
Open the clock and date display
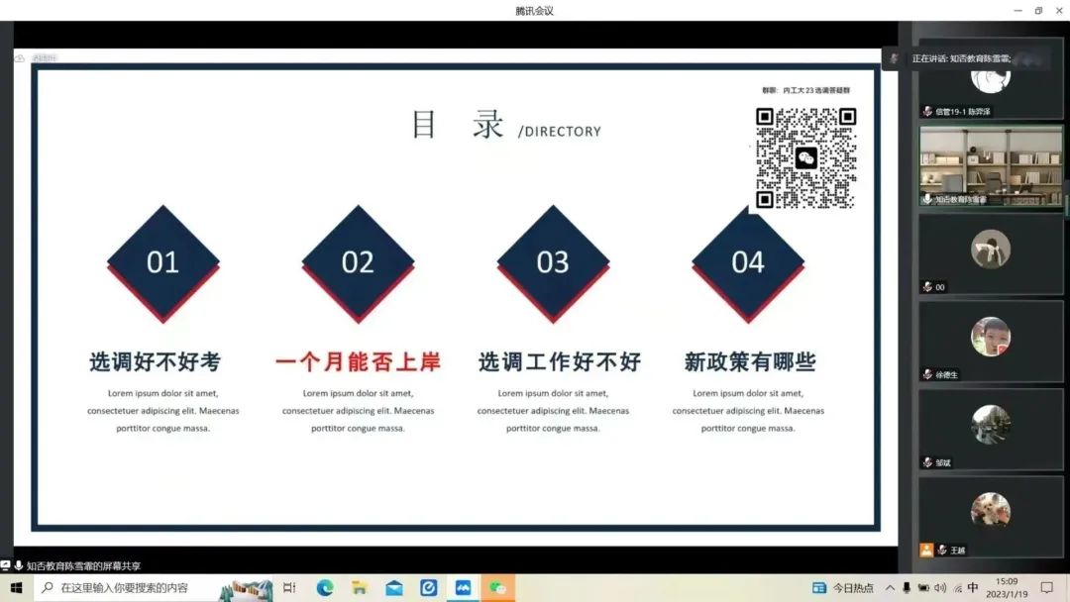tap(1007, 587)
